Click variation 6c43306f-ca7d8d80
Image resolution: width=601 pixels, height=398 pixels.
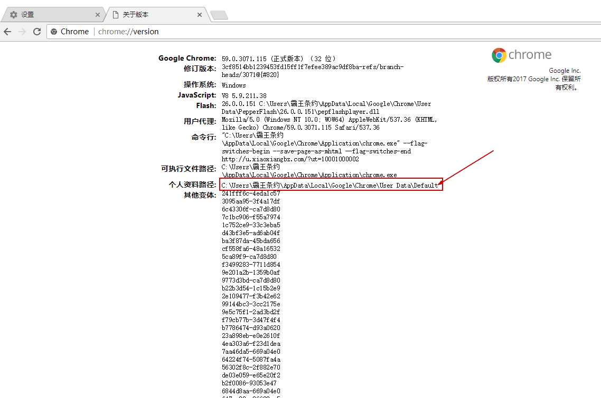pos(251,209)
